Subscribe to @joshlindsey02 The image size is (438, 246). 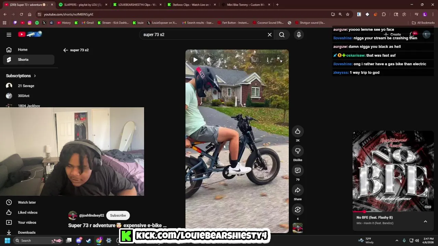click(118, 216)
